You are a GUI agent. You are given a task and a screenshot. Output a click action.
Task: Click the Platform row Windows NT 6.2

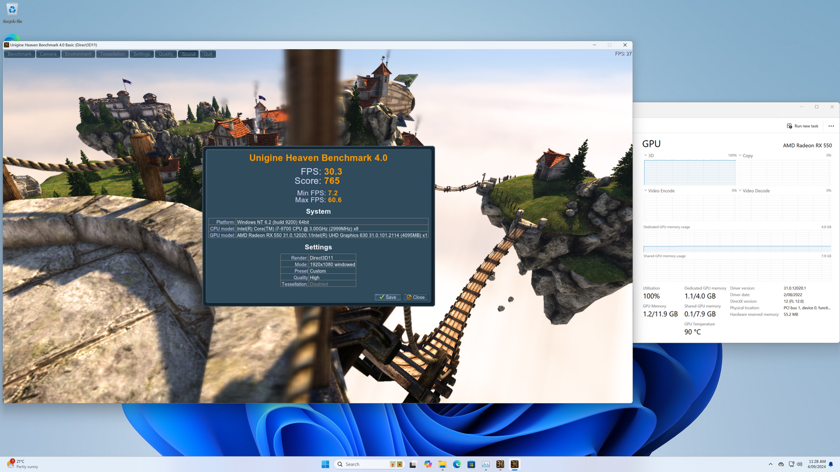pos(318,222)
